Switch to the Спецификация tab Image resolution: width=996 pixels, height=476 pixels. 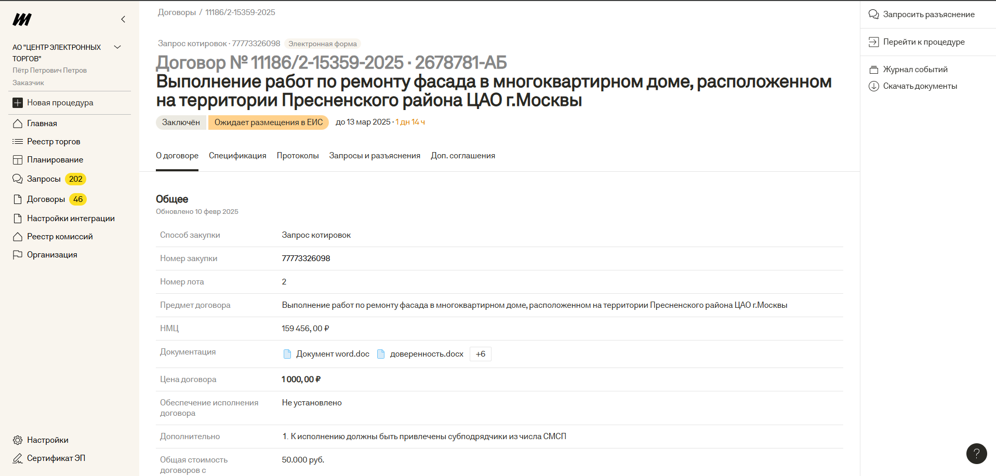pos(237,156)
